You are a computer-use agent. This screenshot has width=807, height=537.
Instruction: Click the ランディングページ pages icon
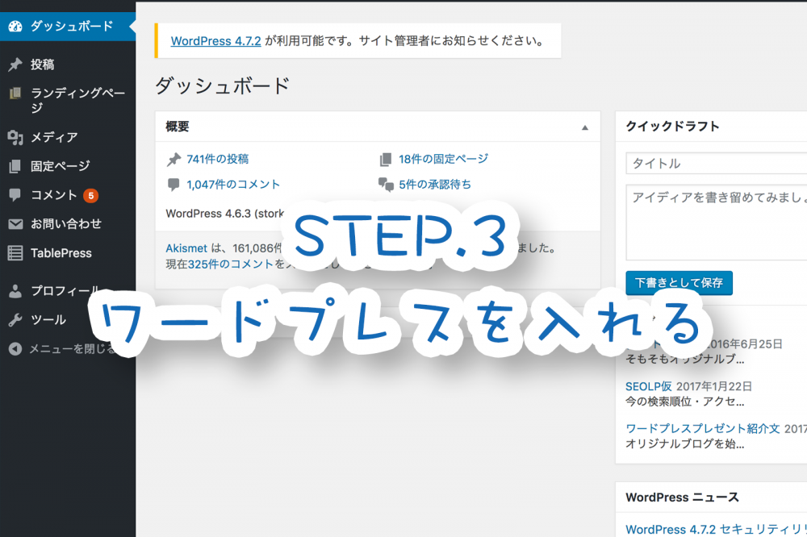click(x=15, y=93)
